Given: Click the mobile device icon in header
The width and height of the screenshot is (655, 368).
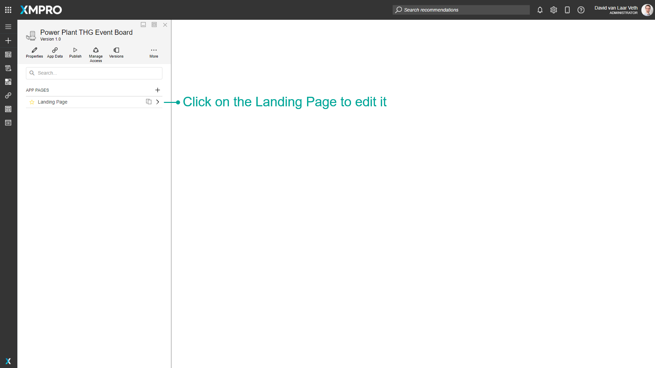Looking at the screenshot, I should click(567, 10).
